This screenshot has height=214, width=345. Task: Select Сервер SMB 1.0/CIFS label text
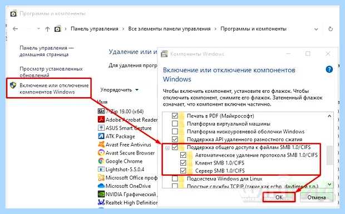coord(220,171)
